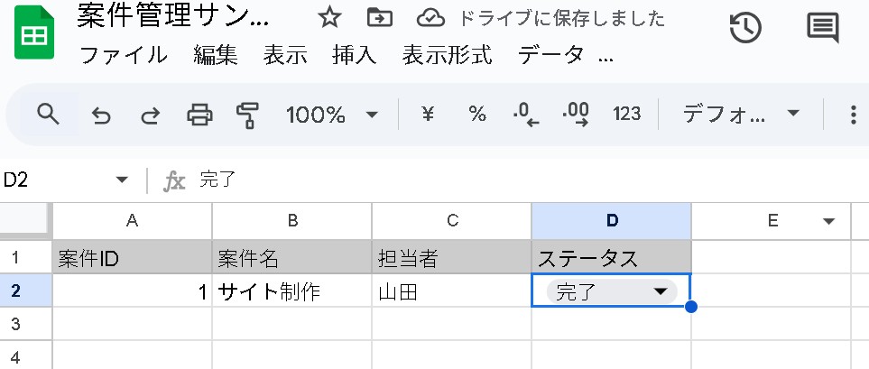Open the ファイル menu
Image resolution: width=869 pixels, height=369 pixels.
(x=124, y=55)
